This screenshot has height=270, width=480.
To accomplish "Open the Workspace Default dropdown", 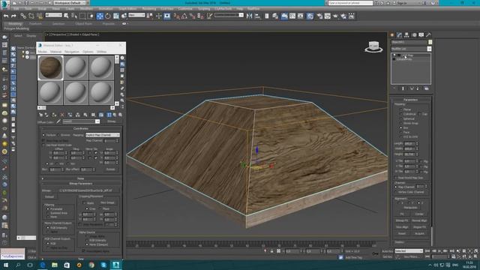I will tap(70, 3).
